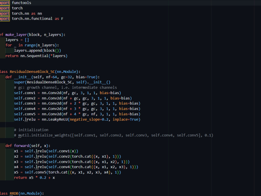Click 'x3' at the start of the x3 assignment line
This screenshot has height=196, width=261.
(16, 162)
